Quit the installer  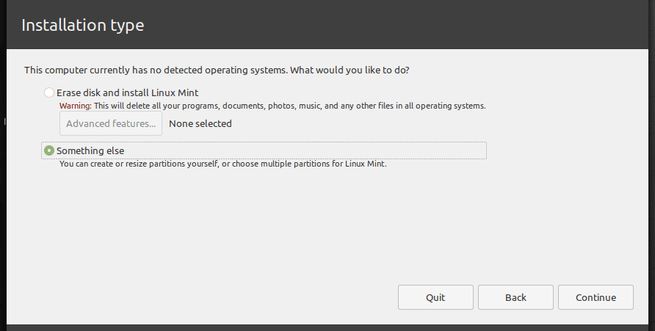[435, 297]
